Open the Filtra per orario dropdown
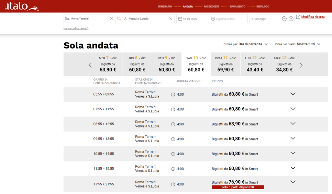332x194 pixels. pyautogui.click(x=298, y=44)
